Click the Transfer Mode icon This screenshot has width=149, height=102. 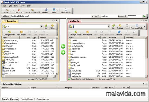click(137, 27)
